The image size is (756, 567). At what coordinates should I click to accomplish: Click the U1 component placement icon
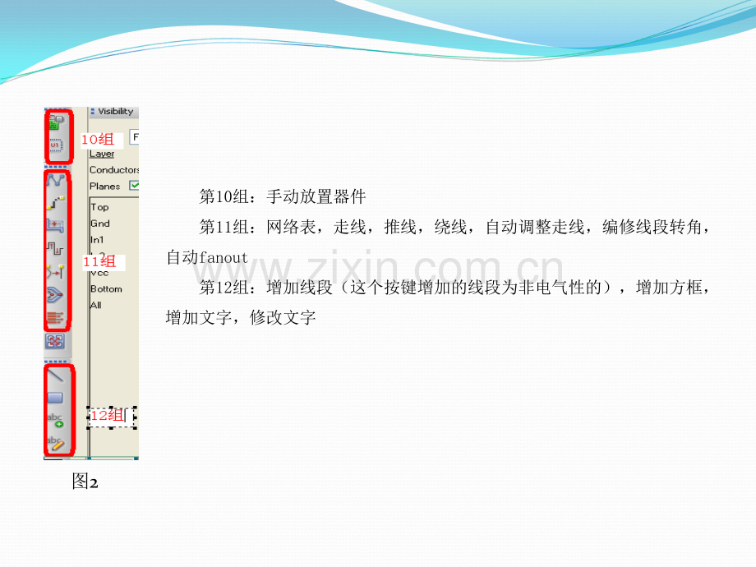click(56, 145)
